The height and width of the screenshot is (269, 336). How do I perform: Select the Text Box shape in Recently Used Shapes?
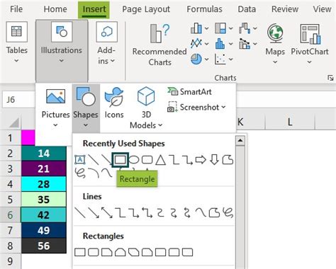click(x=79, y=160)
